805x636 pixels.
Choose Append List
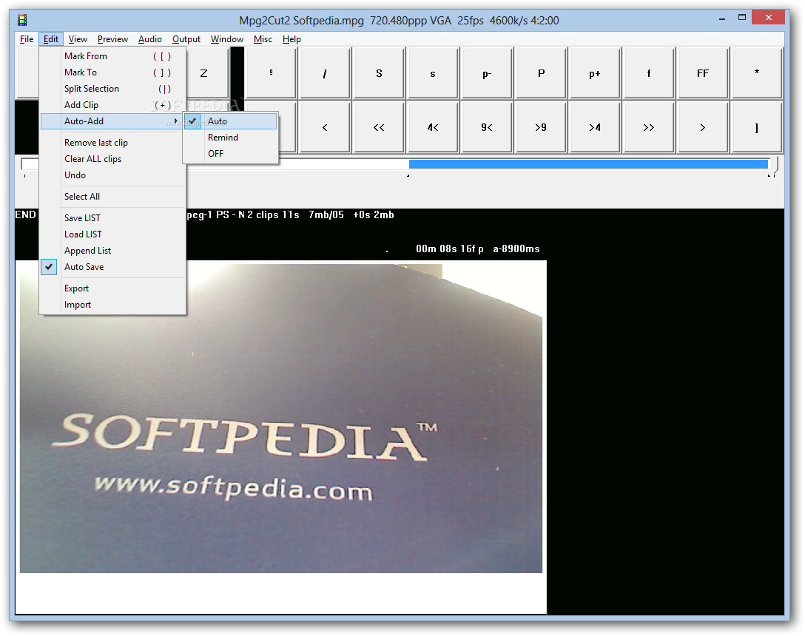pos(113,251)
